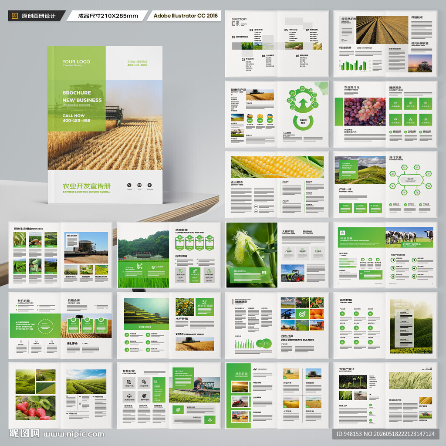Click the 合作项目 green bar
The image size is (446, 446).
point(146,327)
